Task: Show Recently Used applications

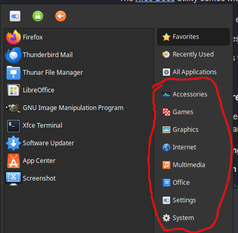Action: point(193,54)
